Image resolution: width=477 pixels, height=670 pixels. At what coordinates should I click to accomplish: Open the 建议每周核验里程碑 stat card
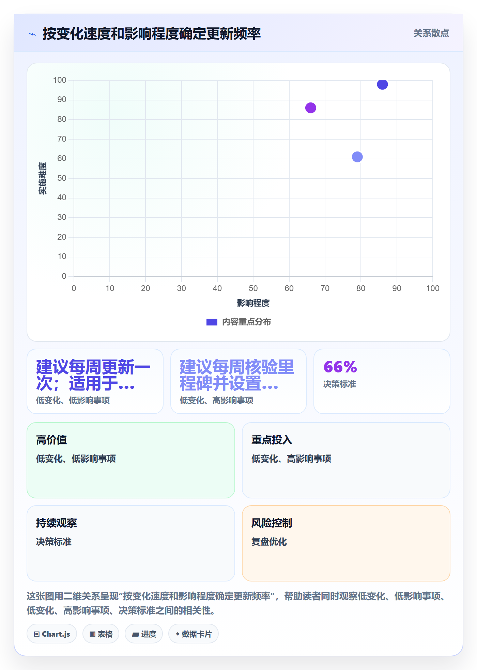(x=238, y=381)
